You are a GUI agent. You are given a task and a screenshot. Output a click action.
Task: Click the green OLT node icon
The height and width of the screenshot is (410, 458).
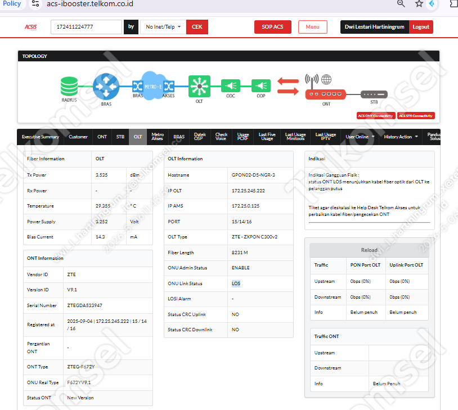pyautogui.click(x=199, y=86)
